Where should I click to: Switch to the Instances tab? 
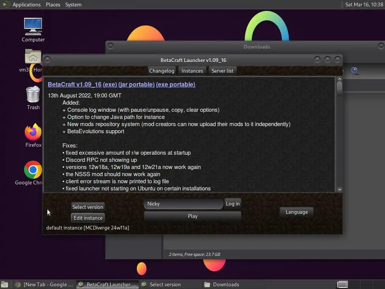tap(192, 71)
